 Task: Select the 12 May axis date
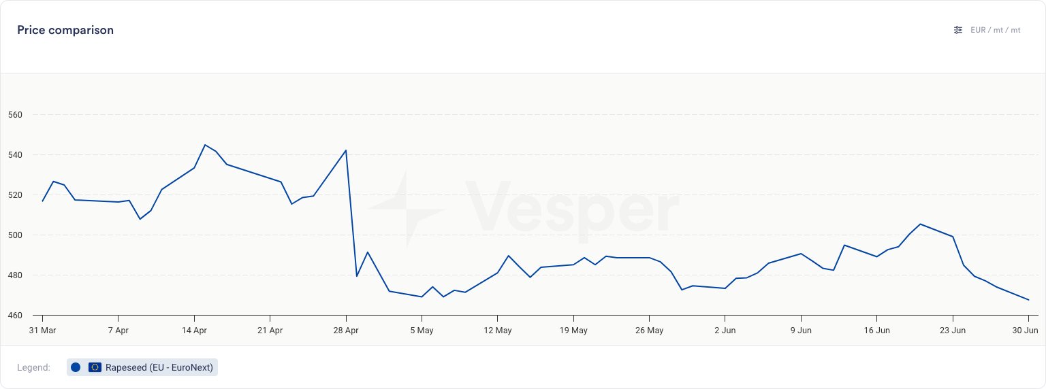tap(498, 331)
